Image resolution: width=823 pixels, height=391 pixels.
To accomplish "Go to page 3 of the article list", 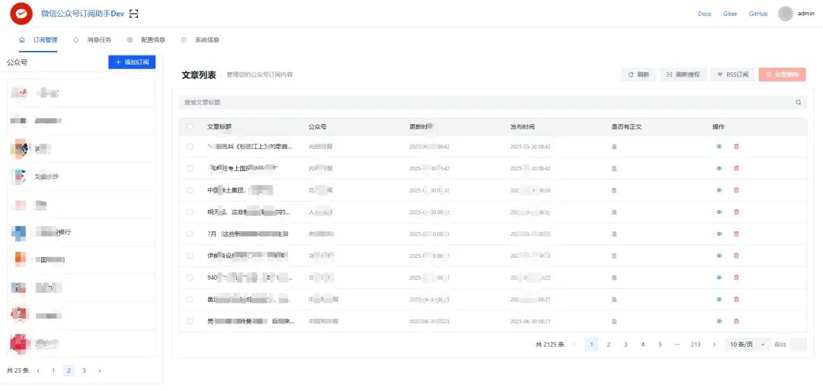I will pyautogui.click(x=626, y=345).
